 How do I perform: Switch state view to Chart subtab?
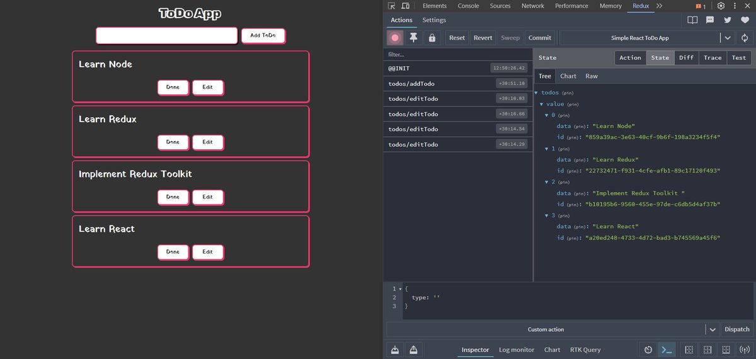pyautogui.click(x=568, y=76)
